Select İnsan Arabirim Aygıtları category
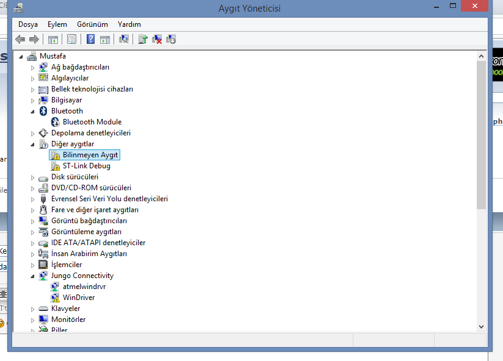 pyautogui.click(x=89, y=254)
